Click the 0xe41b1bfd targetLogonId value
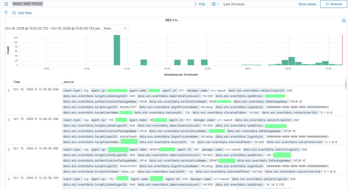Screen dimensions: 348x189 pyautogui.click(x=128, y=166)
